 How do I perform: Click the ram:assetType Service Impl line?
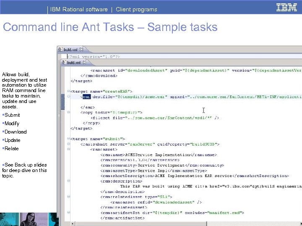click(154, 170)
